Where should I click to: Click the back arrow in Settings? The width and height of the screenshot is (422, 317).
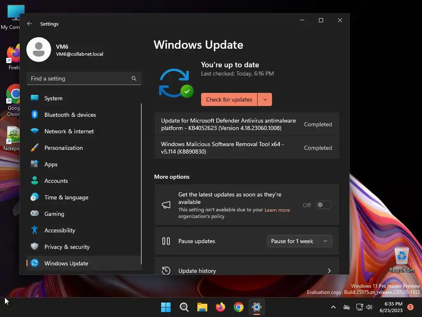(30, 24)
